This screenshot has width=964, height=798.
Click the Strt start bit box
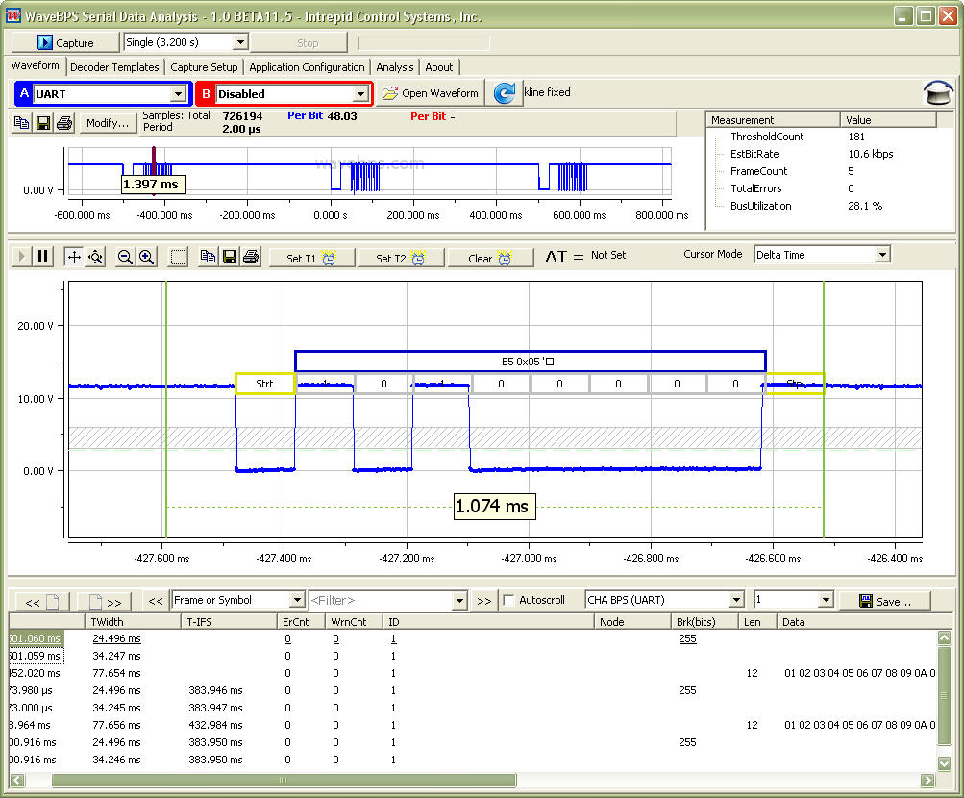[264, 384]
